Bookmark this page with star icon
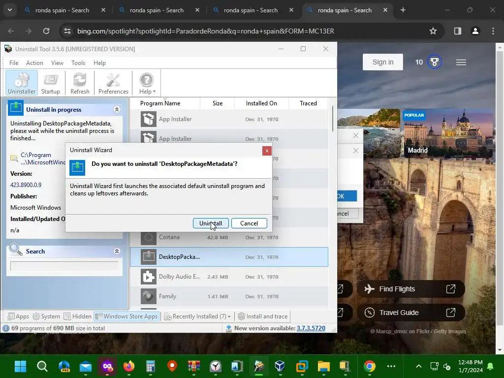This screenshot has width=504, height=378. pos(433,31)
